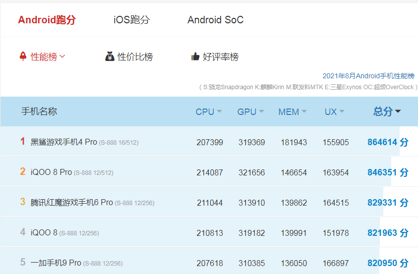Open the Android SoC tab
Viewport: 418px width, 274px height.
[x=215, y=20]
